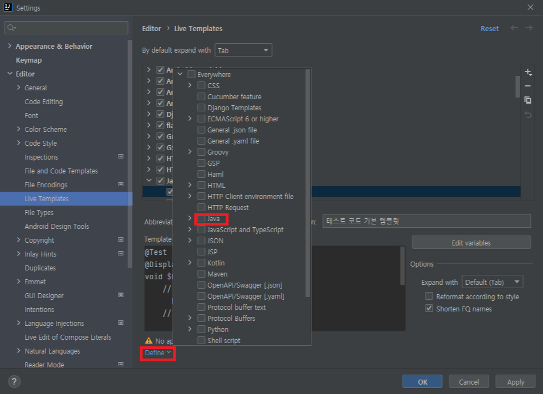Open the Help question mark button
Viewport: 543px width, 394px height.
click(14, 382)
